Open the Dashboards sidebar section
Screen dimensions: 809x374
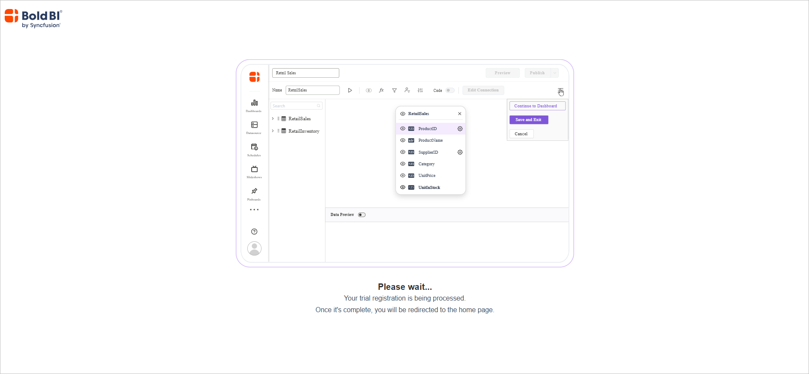click(254, 105)
